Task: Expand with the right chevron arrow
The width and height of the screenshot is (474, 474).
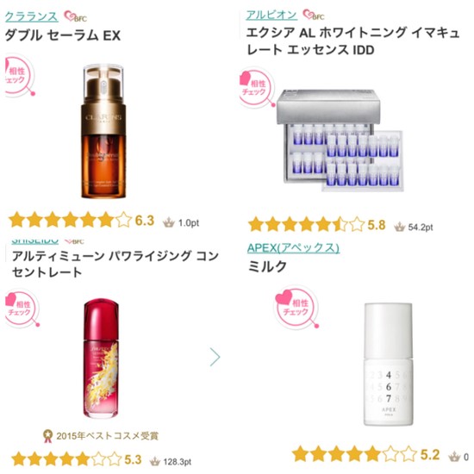Action: [215, 357]
